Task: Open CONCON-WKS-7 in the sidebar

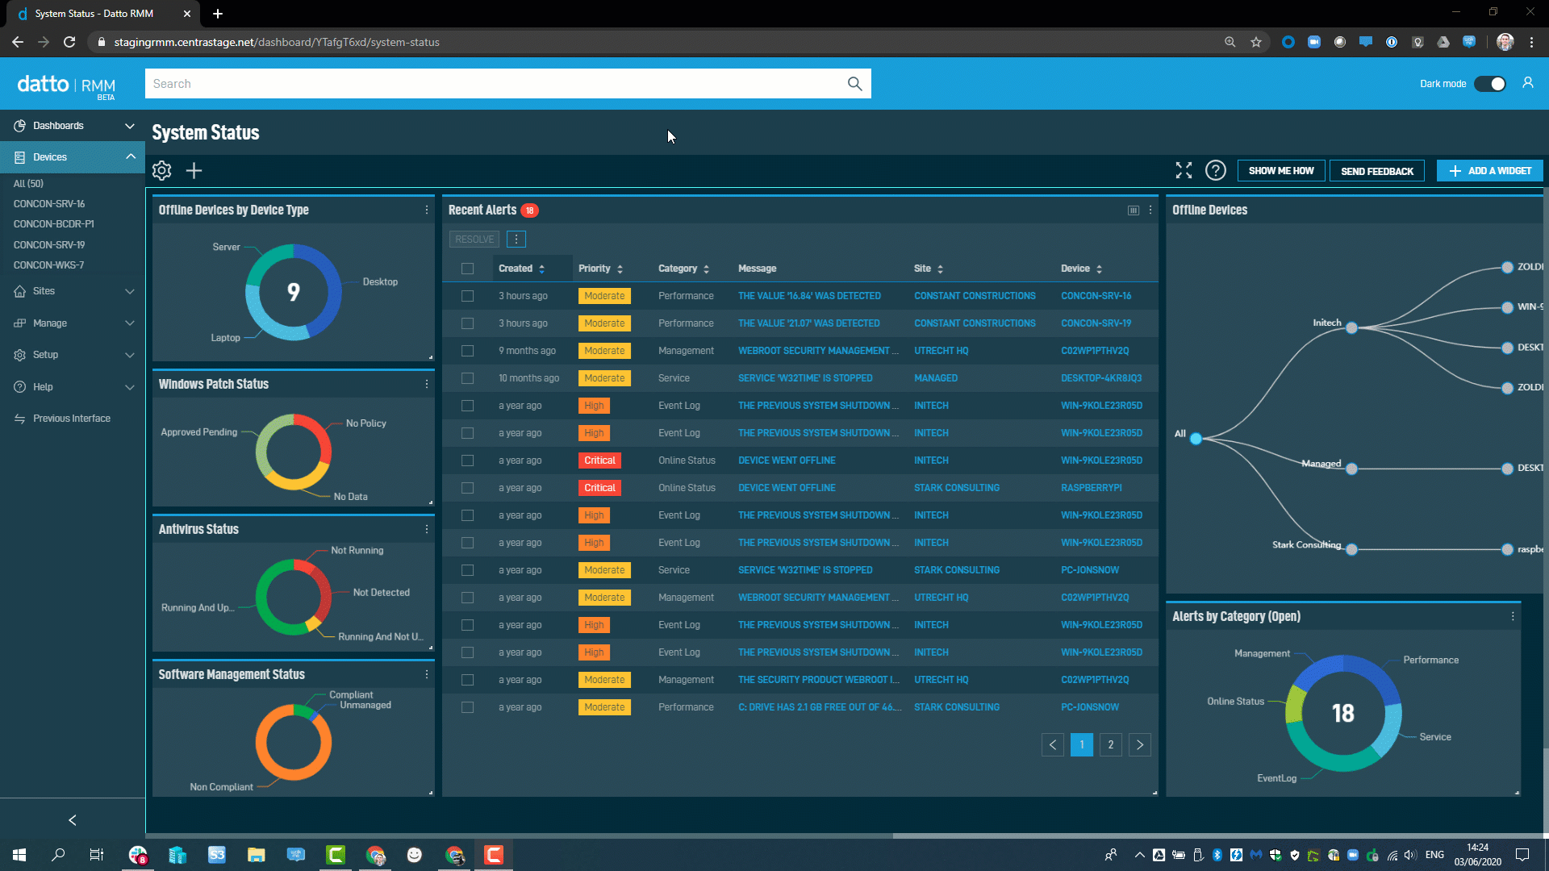Action: tap(48, 265)
